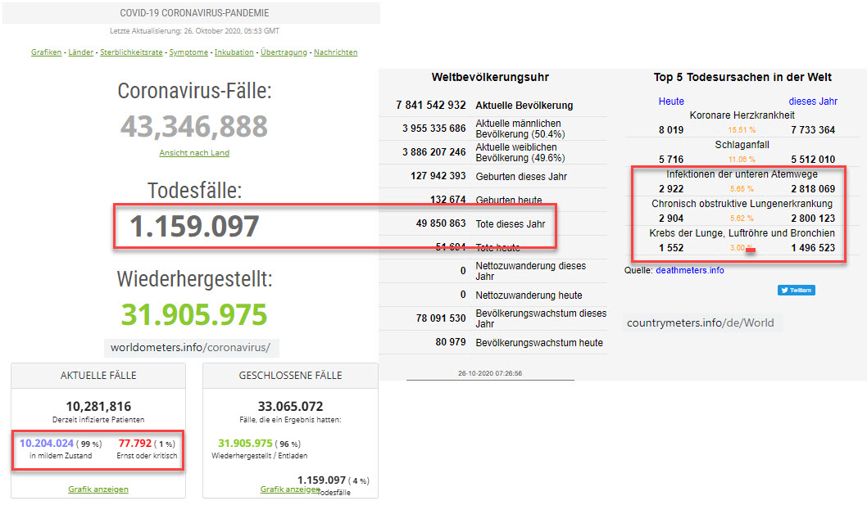Click the worldometers.info/coronavirus/ URL label
Viewport: 867px width, 505px height.
tap(191, 347)
